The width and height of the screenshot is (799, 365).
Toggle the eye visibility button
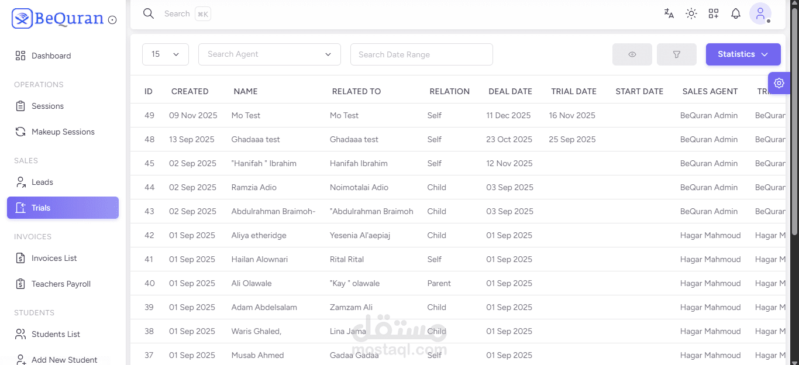tap(632, 54)
